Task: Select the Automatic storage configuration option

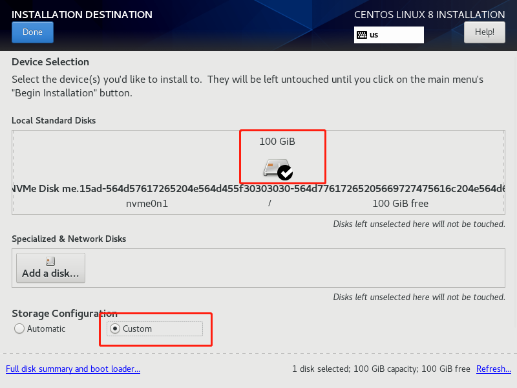Action: click(19, 329)
